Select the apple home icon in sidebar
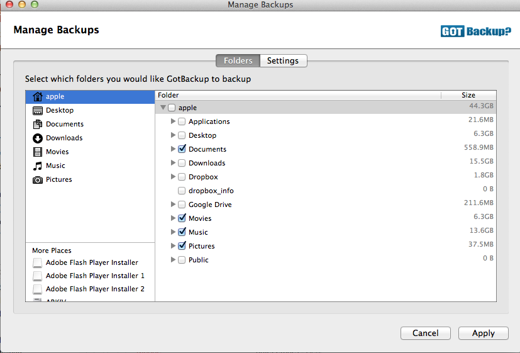 point(38,97)
